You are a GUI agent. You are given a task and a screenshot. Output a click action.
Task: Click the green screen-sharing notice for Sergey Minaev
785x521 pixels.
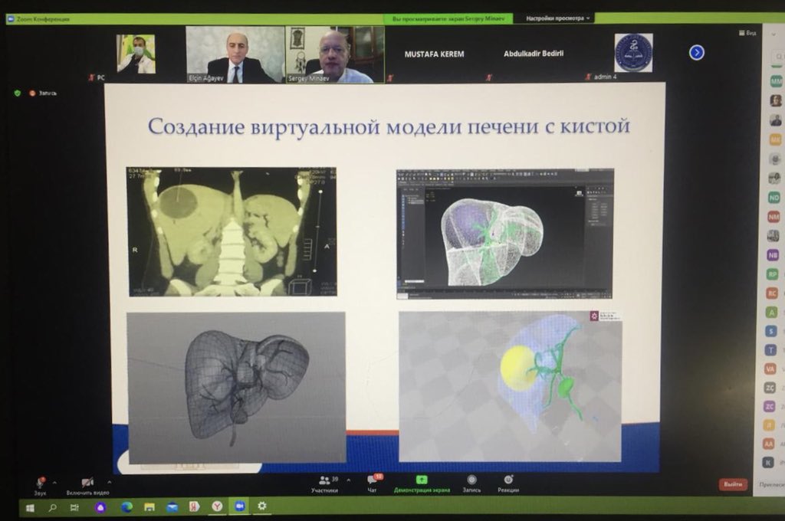[x=448, y=18]
